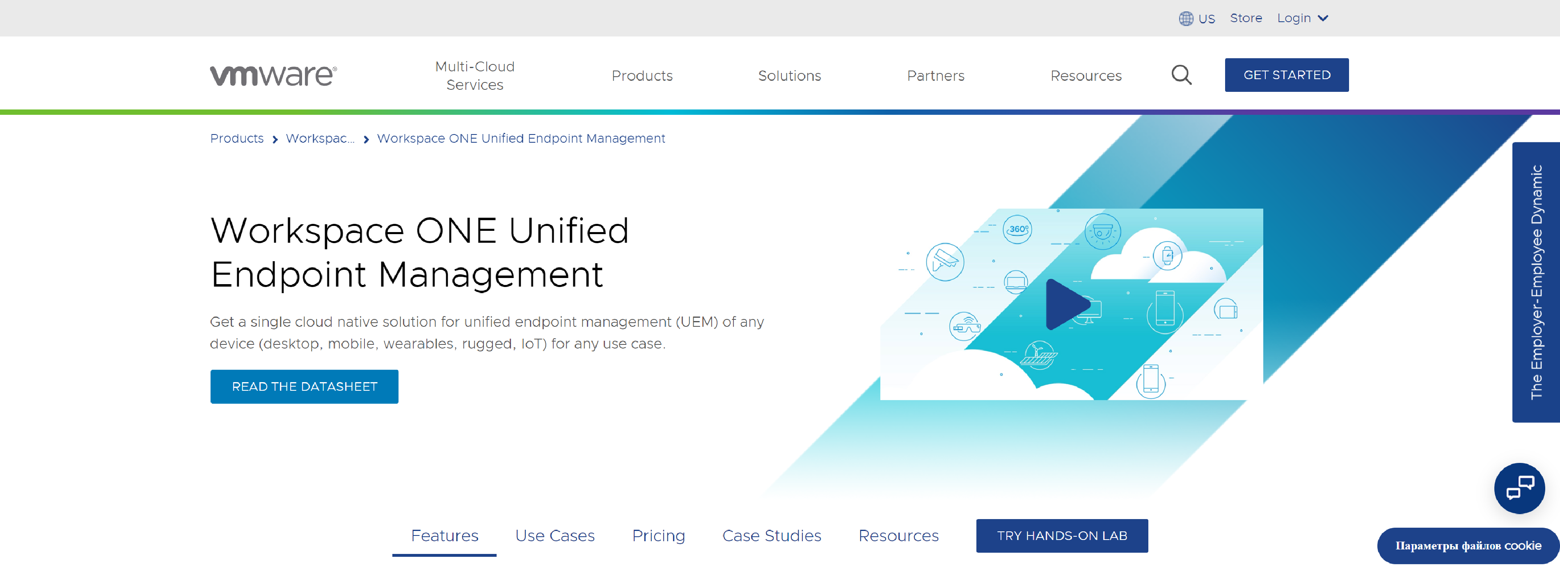Switch to the Use Cases tab
Screen dimensions: 1560x565
555,536
